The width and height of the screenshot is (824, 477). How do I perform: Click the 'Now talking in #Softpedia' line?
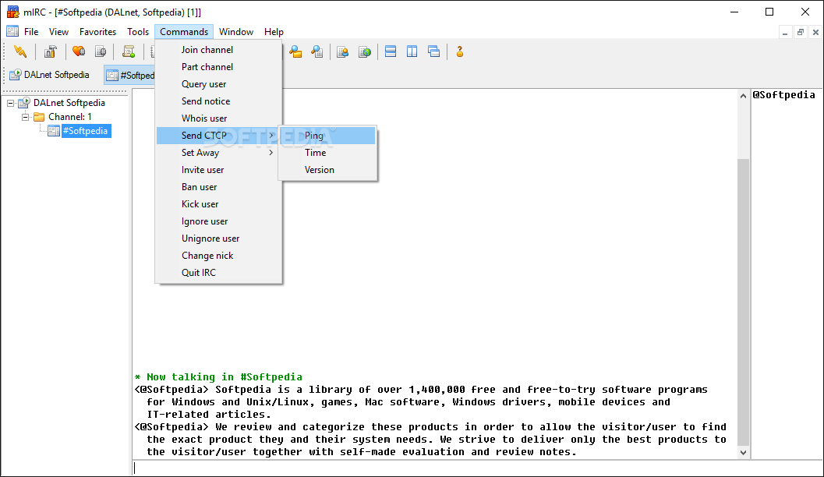[x=218, y=376]
